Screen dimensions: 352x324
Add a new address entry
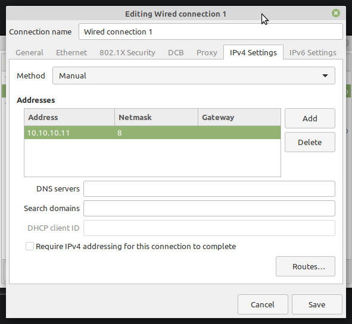click(x=310, y=118)
